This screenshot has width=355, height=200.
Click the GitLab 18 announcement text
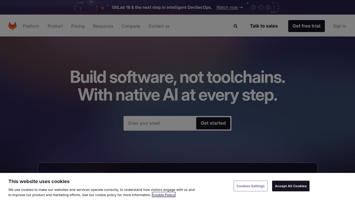[x=162, y=7]
